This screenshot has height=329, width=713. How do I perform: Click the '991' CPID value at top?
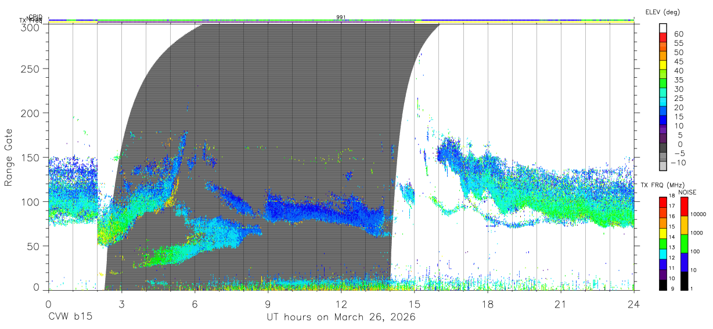pos(341,17)
